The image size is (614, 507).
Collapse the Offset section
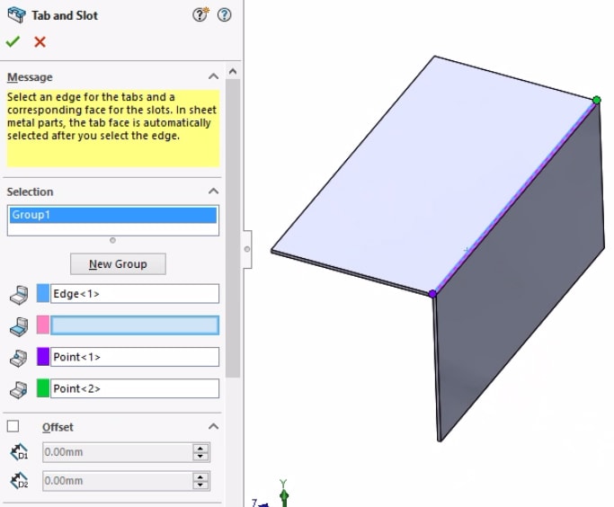pos(213,426)
